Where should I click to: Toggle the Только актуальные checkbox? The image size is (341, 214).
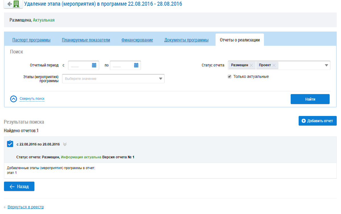(x=230, y=77)
